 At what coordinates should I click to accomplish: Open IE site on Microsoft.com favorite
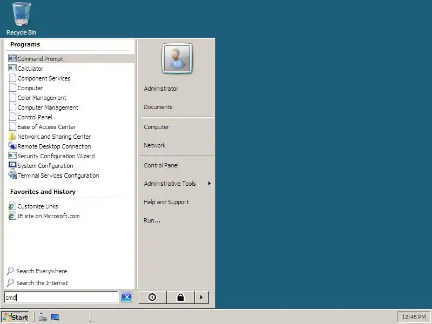(x=49, y=216)
